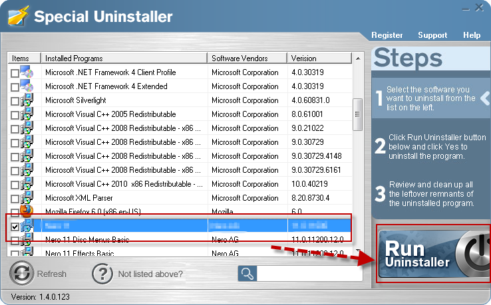Check the Microsoft Silverlight checkbox
Screen dimensions: 491x305
coord(15,101)
